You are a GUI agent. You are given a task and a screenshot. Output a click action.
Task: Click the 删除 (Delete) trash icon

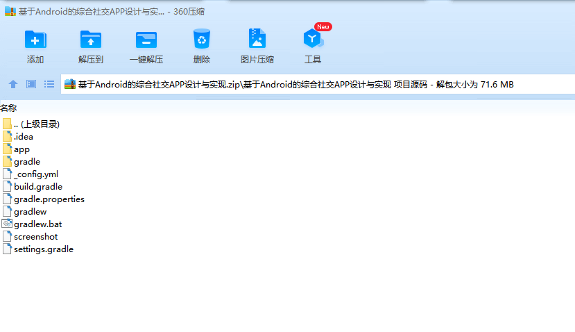pyautogui.click(x=202, y=39)
